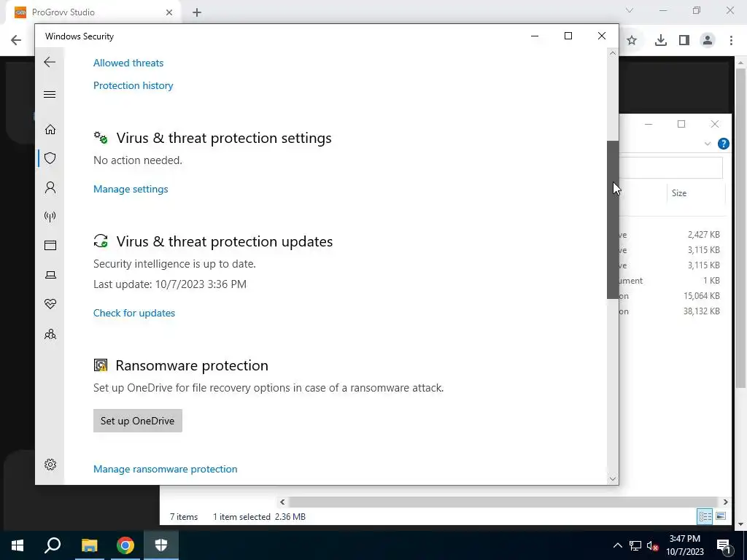Screen dimensions: 747x560
Task: Close the ProGrovv Studio tab
Action: tap(169, 12)
